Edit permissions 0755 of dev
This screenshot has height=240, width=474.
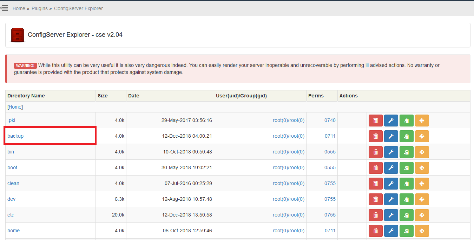[330, 199]
